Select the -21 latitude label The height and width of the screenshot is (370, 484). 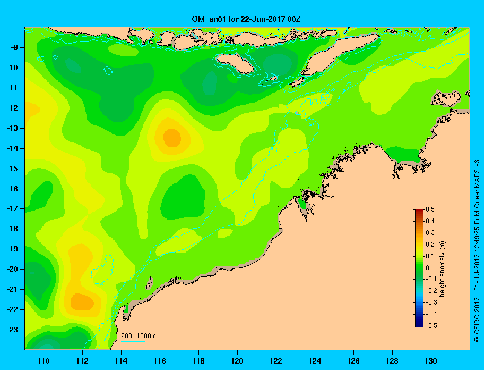tap(12, 289)
